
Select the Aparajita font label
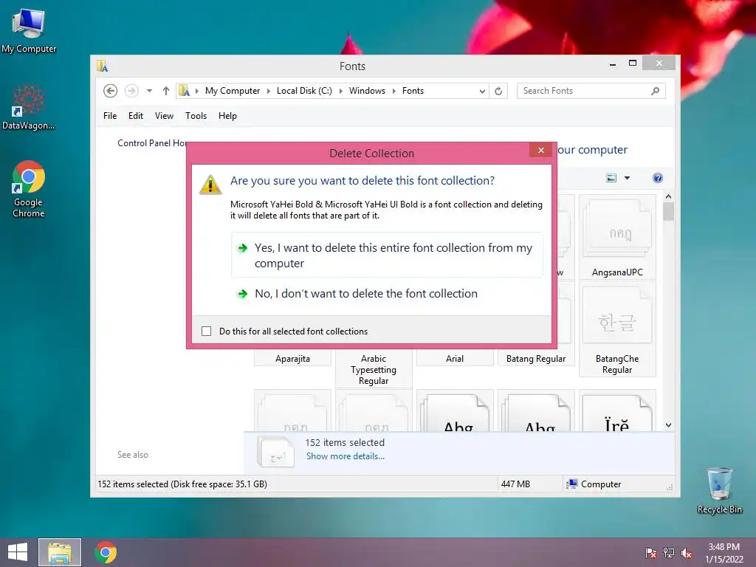pos(292,359)
